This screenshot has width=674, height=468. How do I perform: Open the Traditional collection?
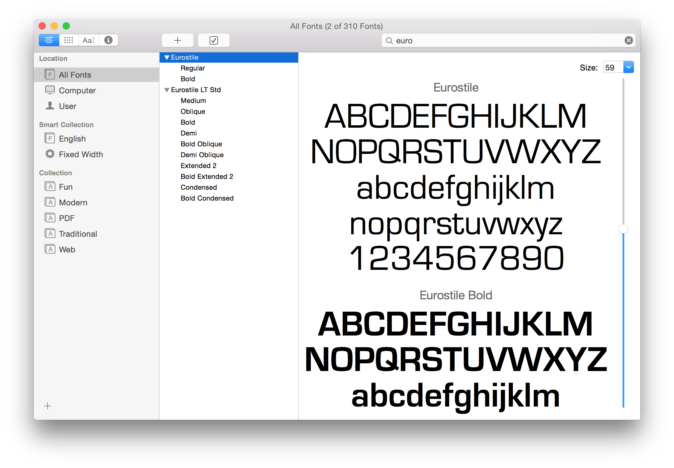pos(78,234)
